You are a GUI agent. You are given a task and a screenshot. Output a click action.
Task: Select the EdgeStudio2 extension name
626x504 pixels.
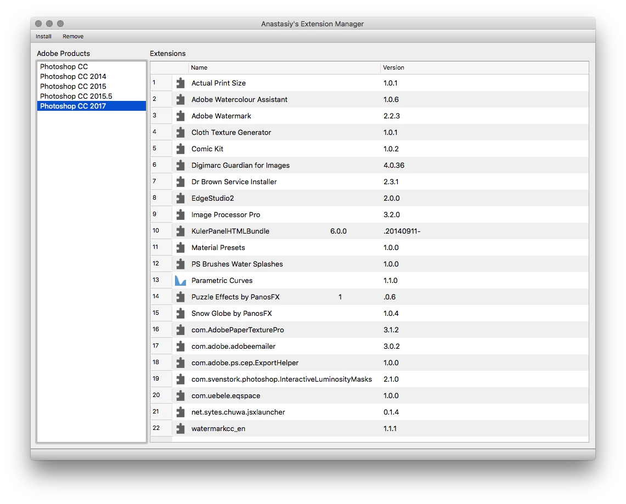point(212,199)
